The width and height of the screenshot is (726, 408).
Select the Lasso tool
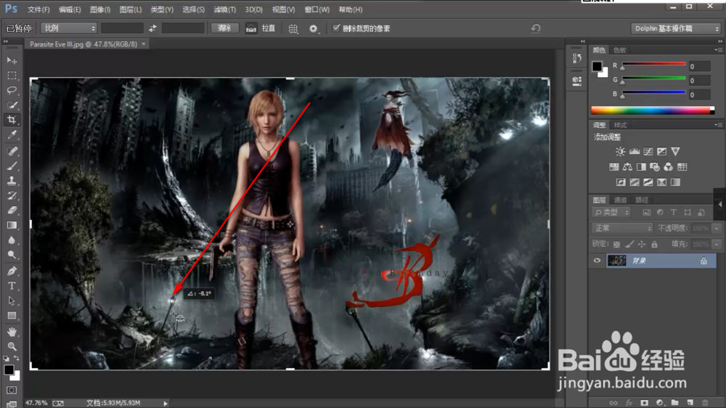point(12,90)
